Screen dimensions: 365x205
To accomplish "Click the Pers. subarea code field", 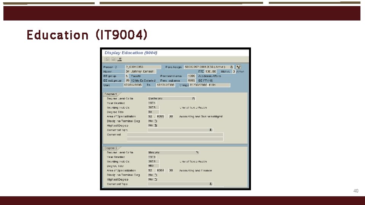I will (x=191, y=80).
